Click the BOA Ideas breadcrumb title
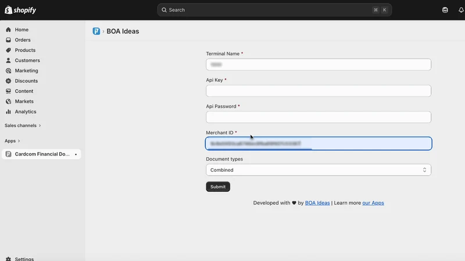 click(x=123, y=31)
